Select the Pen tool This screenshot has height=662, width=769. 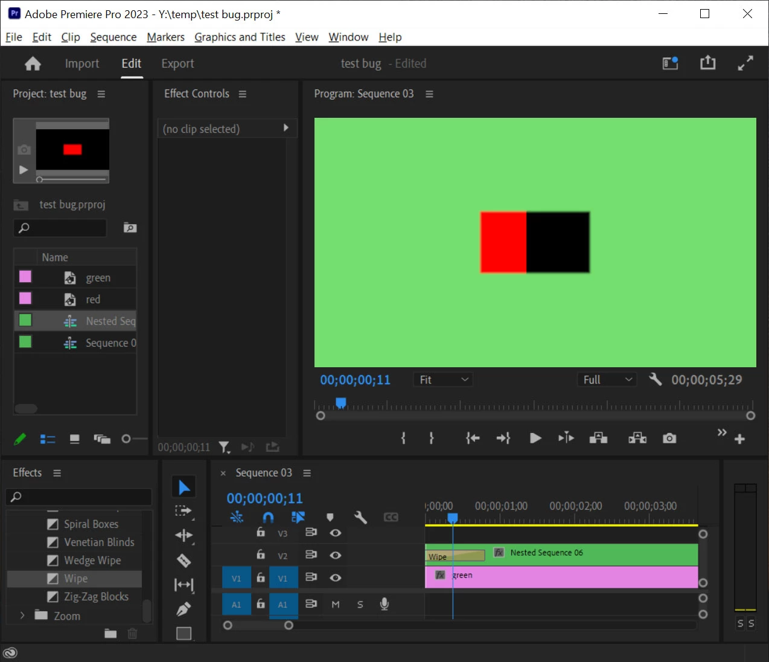click(183, 609)
